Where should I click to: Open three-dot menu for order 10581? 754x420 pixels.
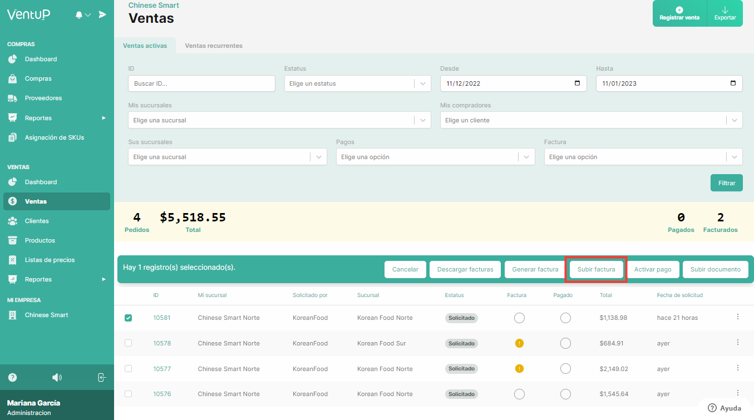(738, 317)
